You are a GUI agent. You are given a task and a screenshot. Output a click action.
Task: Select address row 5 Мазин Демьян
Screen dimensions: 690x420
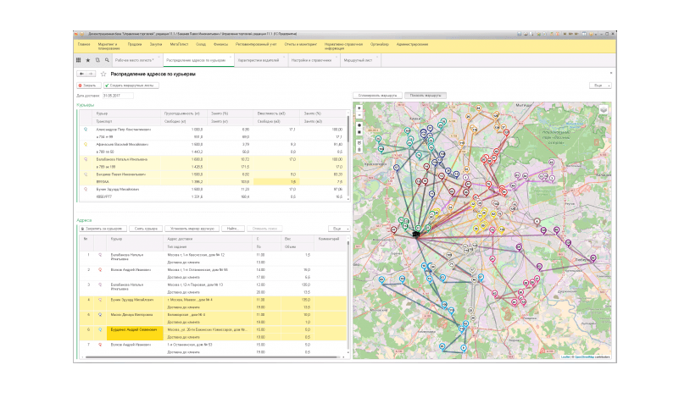pos(213,318)
